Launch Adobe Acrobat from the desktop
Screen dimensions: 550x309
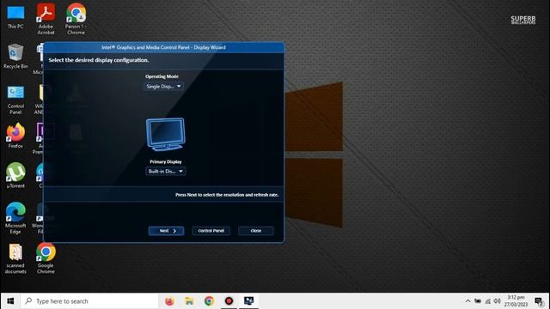click(x=46, y=19)
